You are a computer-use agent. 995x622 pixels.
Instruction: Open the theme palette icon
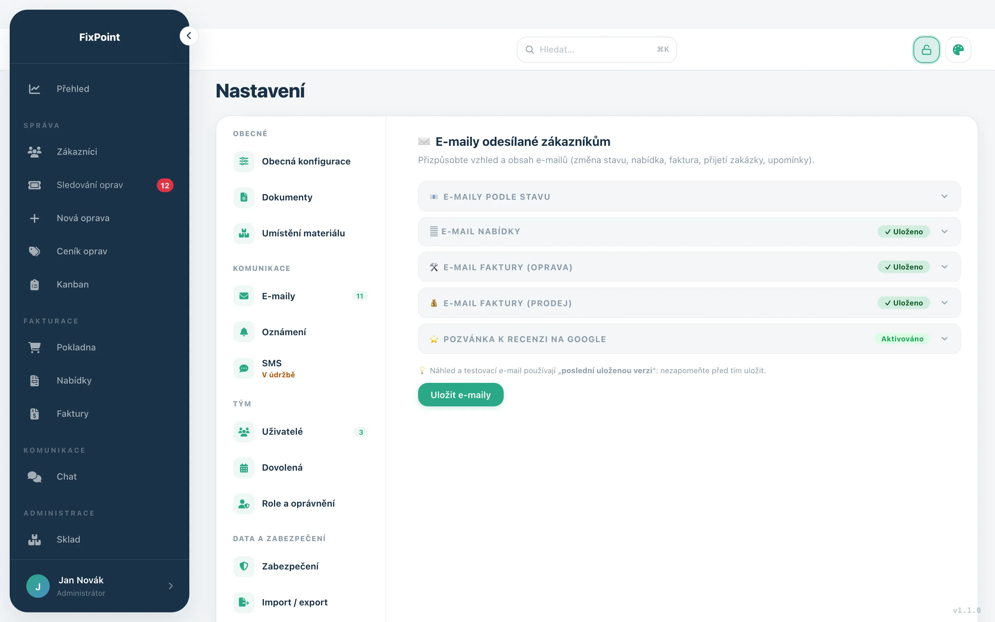tap(958, 50)
